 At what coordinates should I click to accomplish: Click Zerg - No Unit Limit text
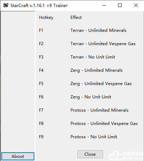pyautogui.click(x=91, y=97)
